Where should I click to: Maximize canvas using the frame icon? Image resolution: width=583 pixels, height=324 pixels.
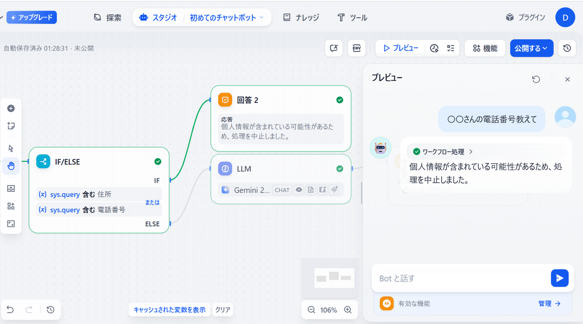click(11, 223)
